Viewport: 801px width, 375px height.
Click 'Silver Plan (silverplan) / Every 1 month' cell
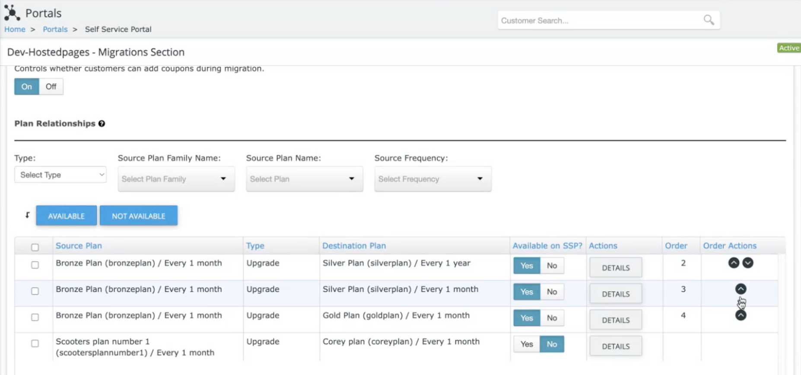[x=400, y=289]
